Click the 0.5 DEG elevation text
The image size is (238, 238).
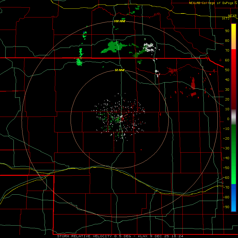point(123,236)
